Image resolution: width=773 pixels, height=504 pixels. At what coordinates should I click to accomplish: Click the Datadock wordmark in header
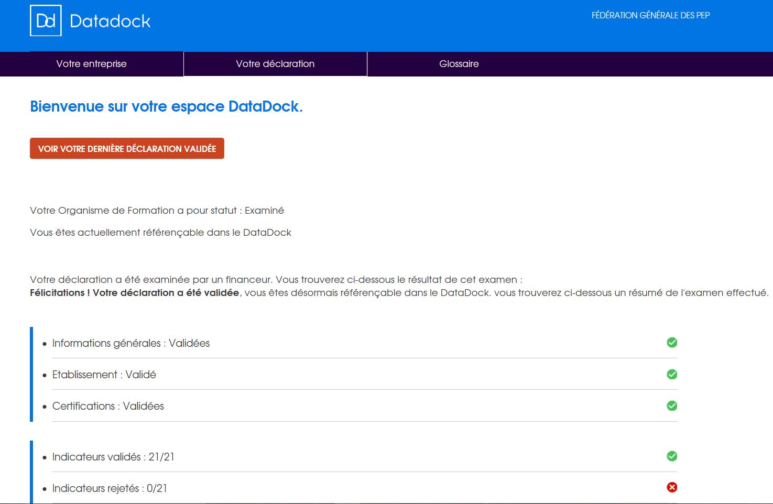point(110,21)
